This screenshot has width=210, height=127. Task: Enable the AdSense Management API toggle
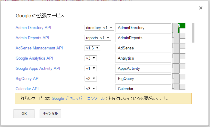tap(179, 48)
